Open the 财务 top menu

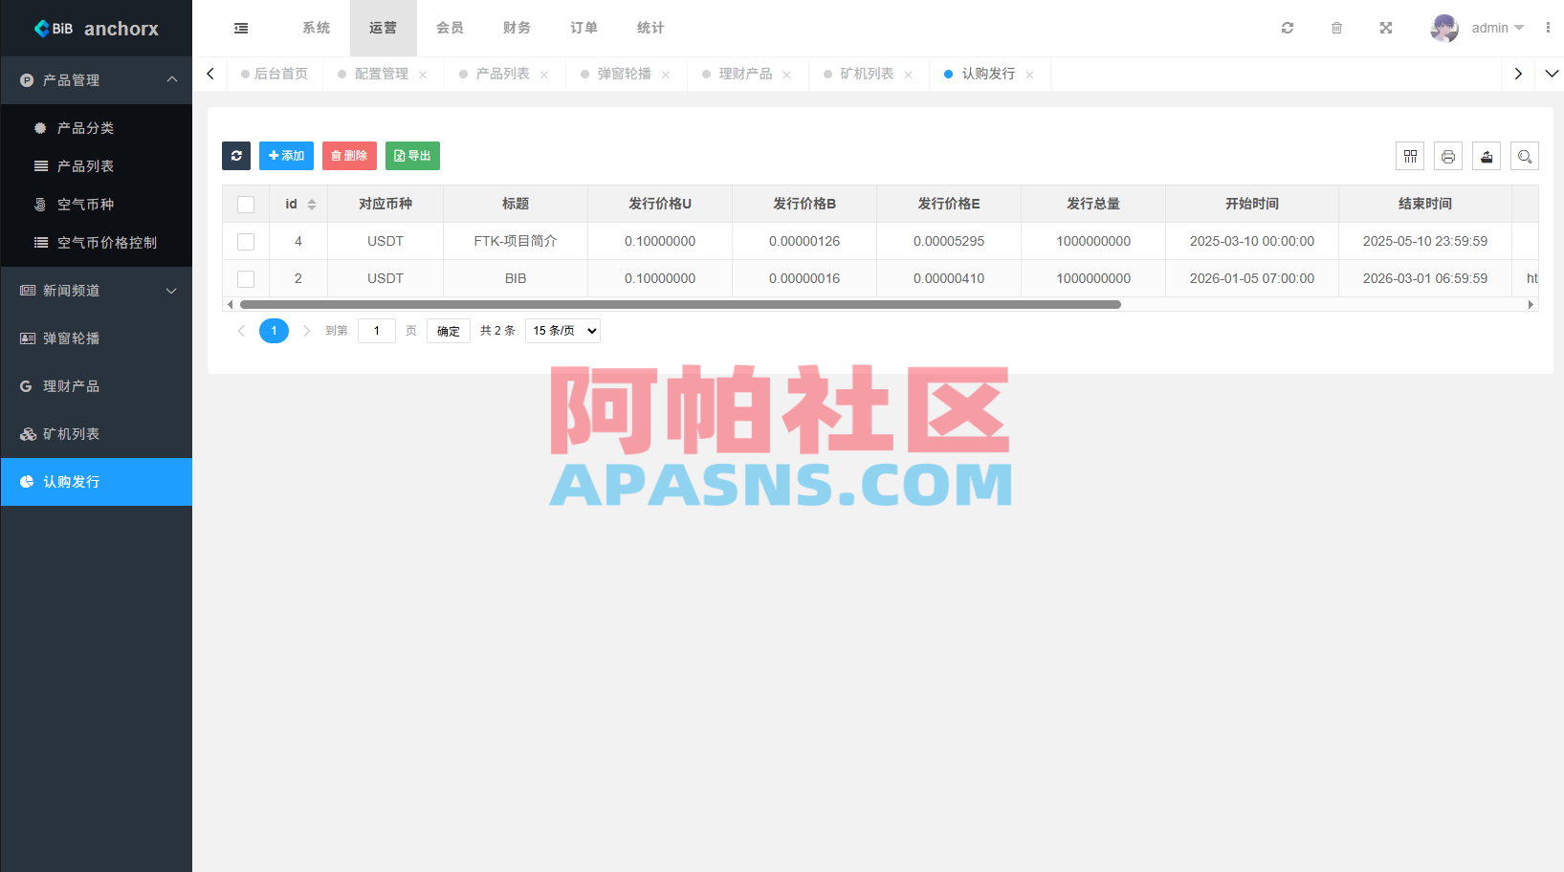pyautogui.click(x=518, y=28)
